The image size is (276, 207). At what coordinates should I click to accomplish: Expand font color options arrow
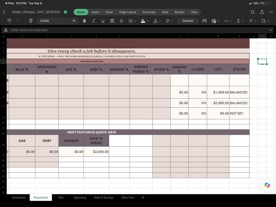[x=160, y=21]
